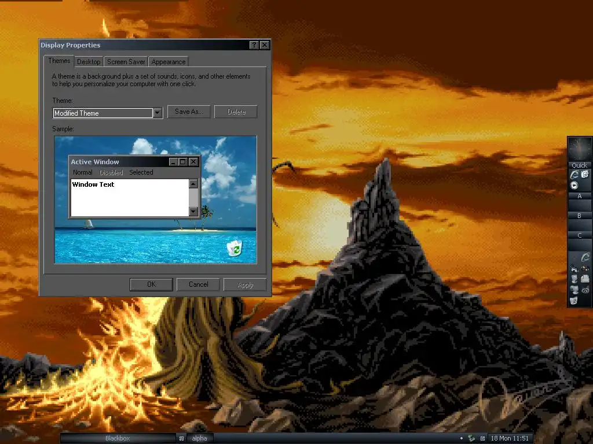Switch to the Desktop tab
Image resolution: width=593 pixels, height=444 pixels.
click(x=89, y=61)
